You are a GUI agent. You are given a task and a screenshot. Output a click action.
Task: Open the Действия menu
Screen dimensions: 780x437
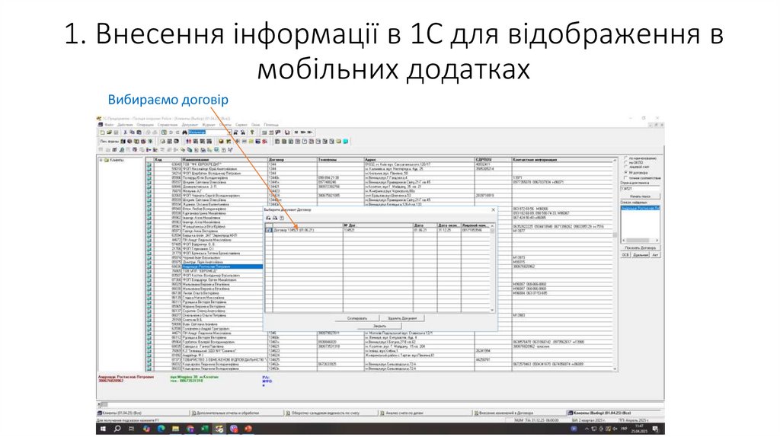click(125, 125)
